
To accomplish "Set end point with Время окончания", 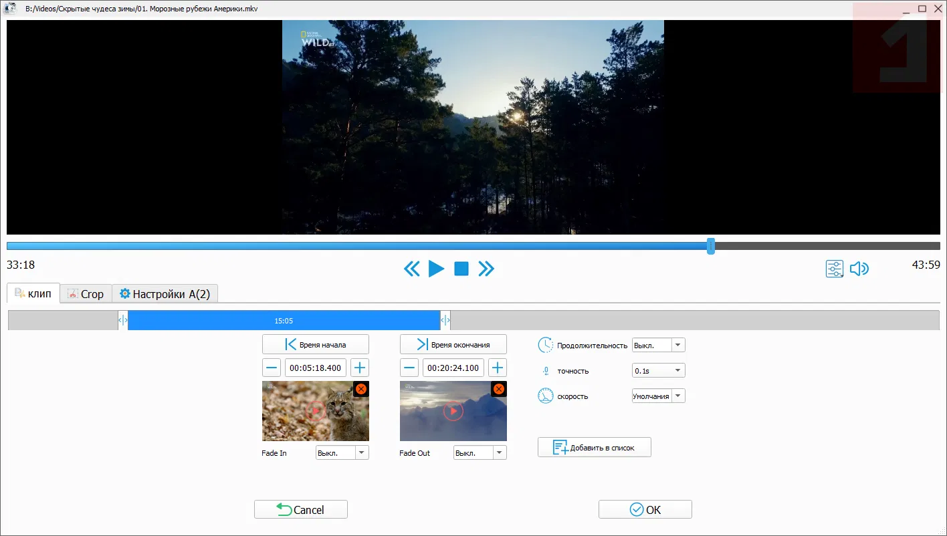I will 453,345.
